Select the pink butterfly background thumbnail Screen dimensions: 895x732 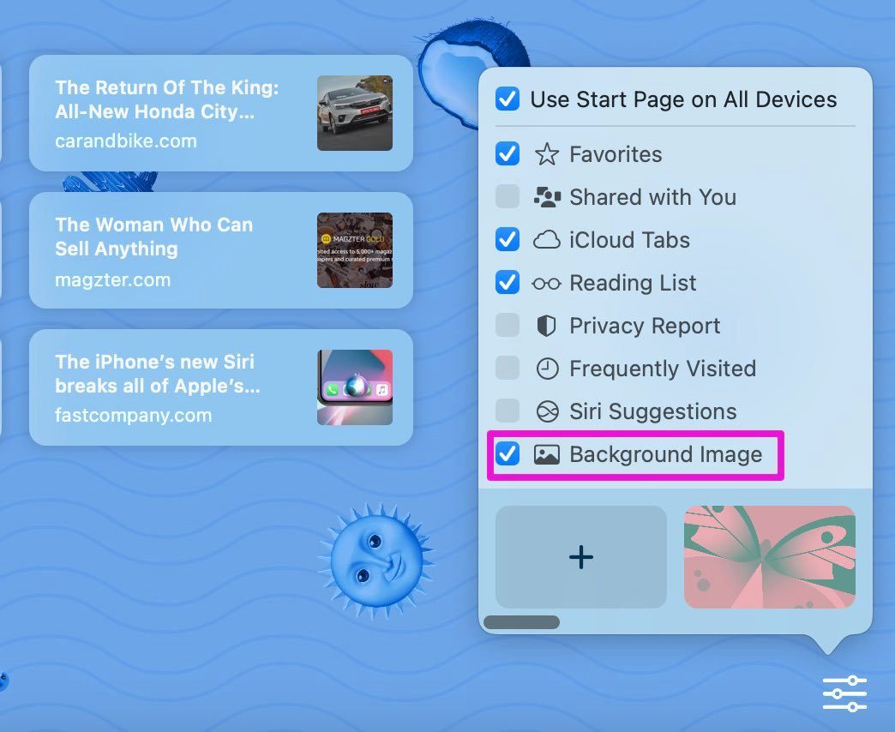pos(770,557)
